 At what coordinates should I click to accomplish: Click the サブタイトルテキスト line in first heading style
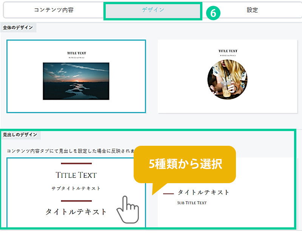click(x=76, y=188)
